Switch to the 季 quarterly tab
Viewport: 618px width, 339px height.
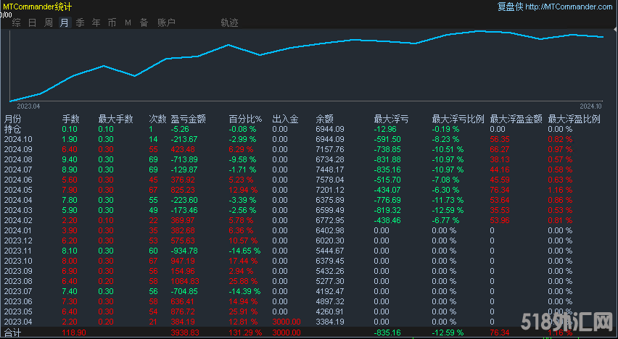point(80,22)
